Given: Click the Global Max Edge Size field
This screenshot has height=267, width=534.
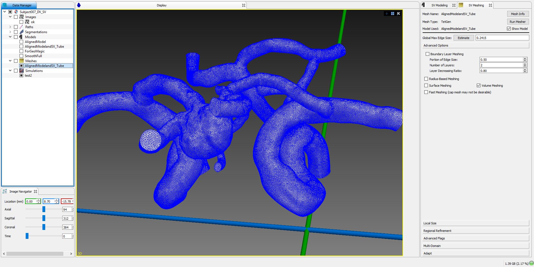Looking at the screenshot, I should point(502,38).
